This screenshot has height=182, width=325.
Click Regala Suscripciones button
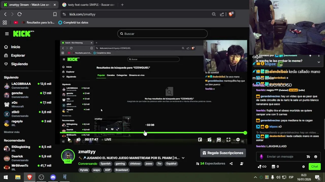[x=223, y=153]
